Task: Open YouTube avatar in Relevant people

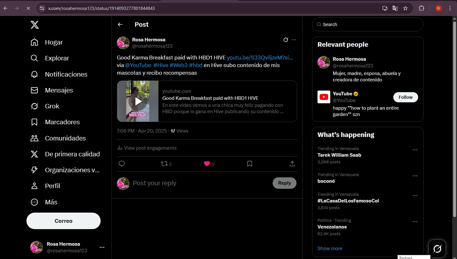Action: 324,97
